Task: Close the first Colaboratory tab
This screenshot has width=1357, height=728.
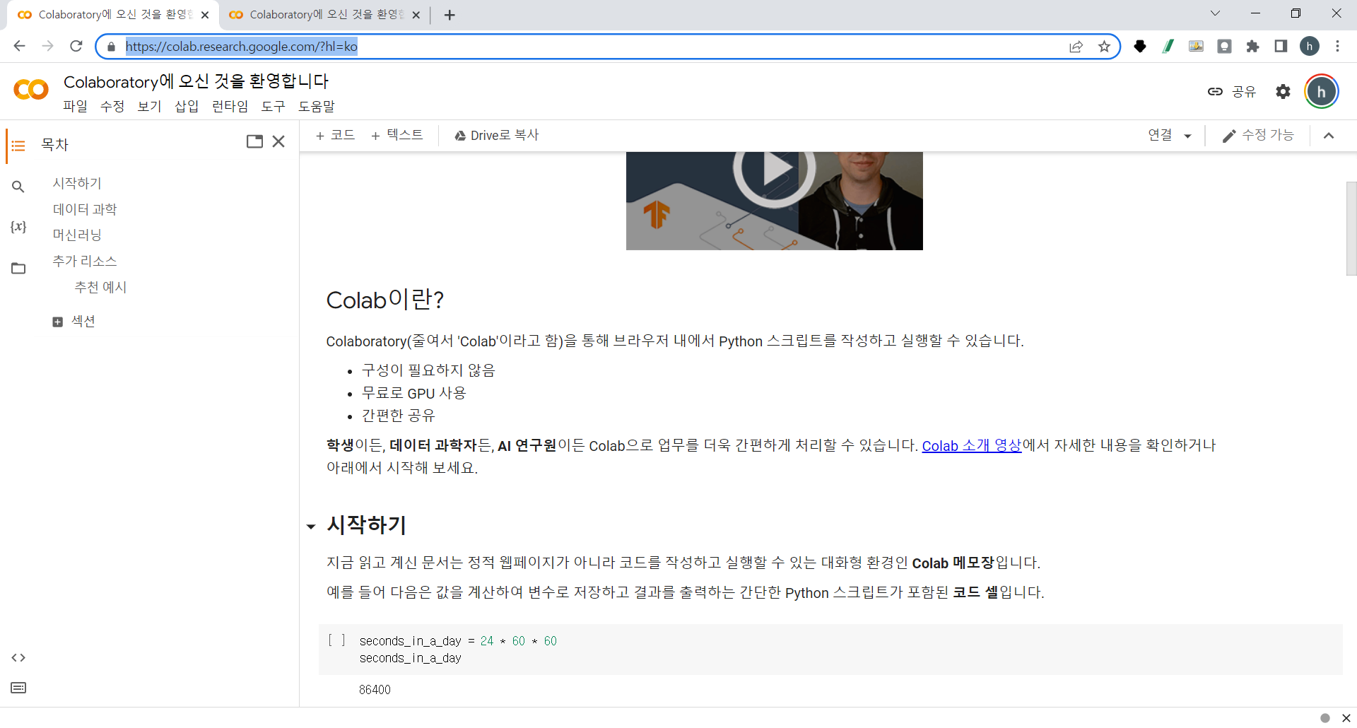Action: point(205,15)
